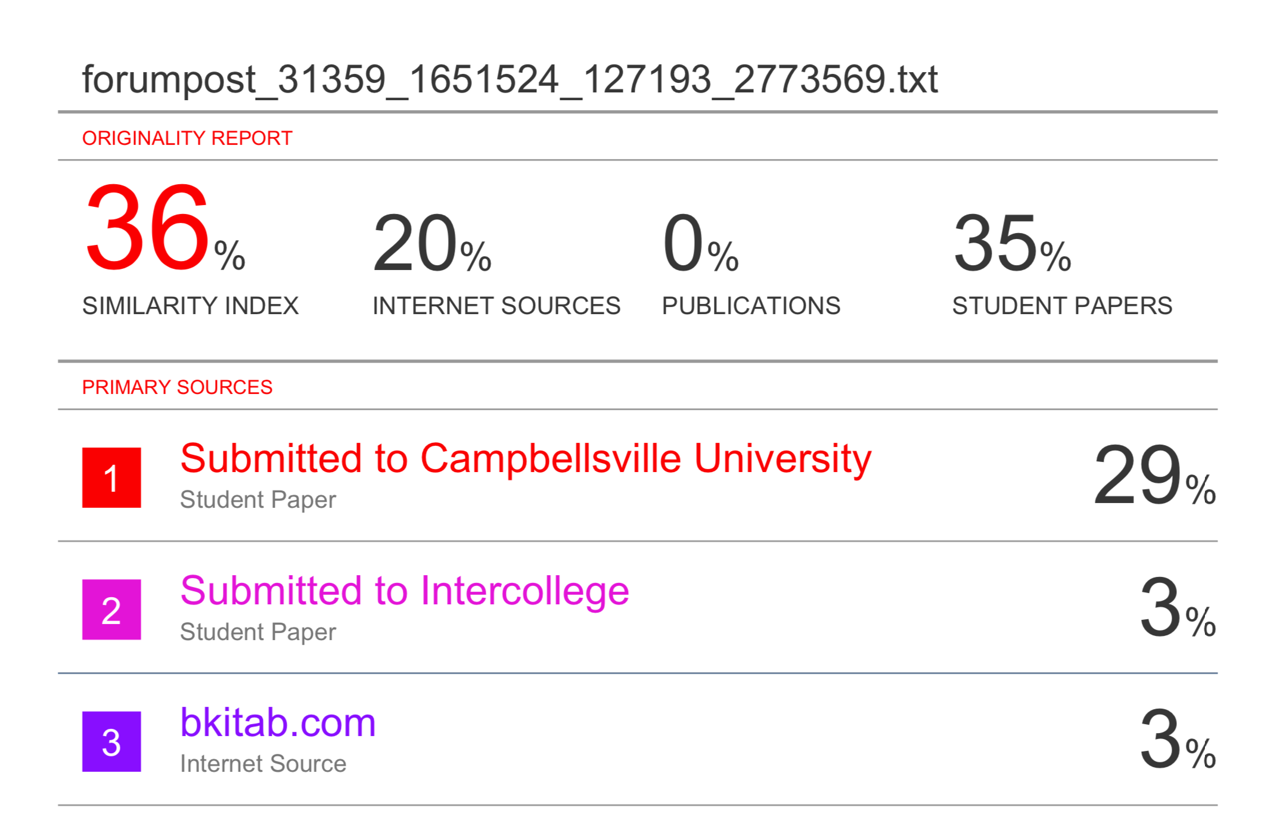This screenshot has width=1261, height=826.
Task: Open the bkitab.com internet source
Action: 278,722
